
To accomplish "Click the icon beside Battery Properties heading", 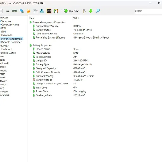I will pos(31,45).
